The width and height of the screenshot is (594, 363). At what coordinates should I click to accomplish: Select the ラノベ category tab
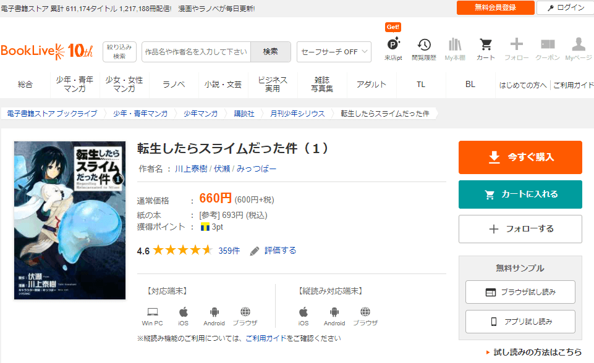click(x=174, y=85)
